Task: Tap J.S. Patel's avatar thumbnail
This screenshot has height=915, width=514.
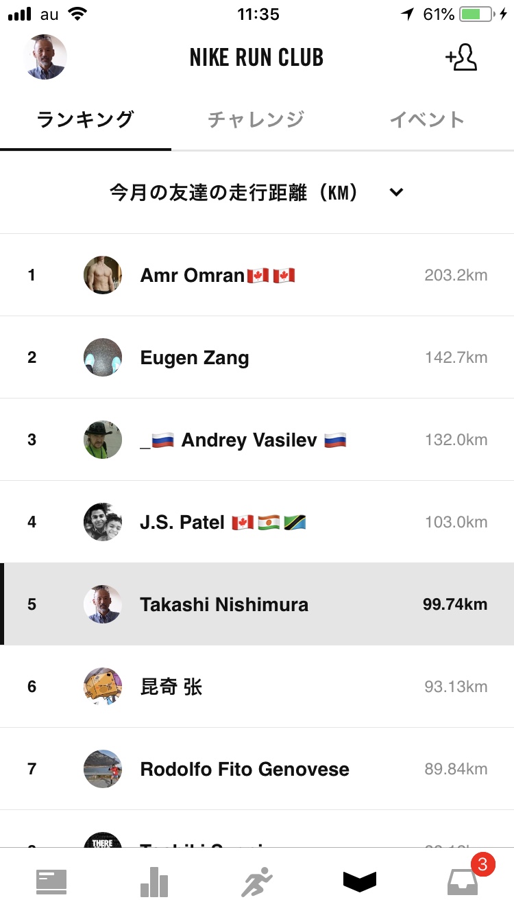Action: pos(103,522)
